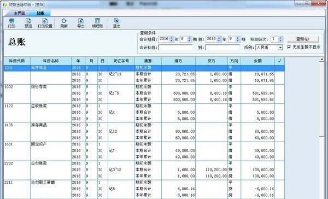Click the start year stepper arrows
The image size is (328, 199).
coord(171,39)
